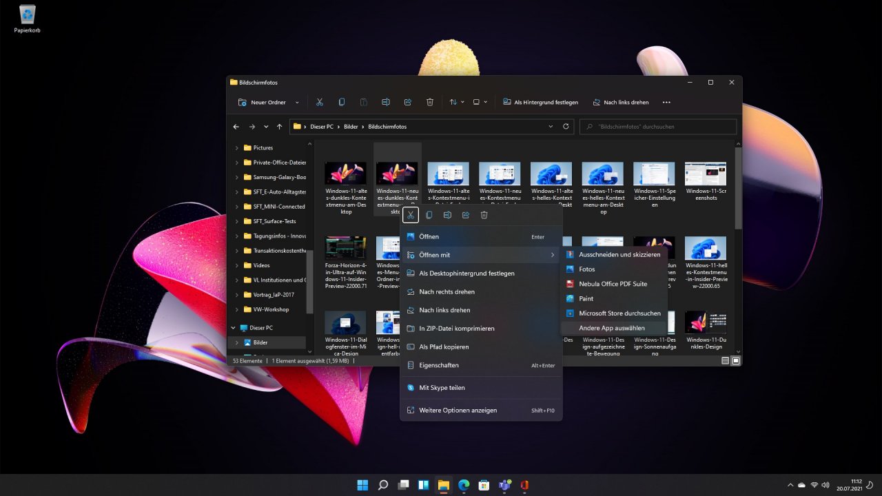882x496 pixels.
Task: Open the three-dots more options button
Action: (666, 102)
